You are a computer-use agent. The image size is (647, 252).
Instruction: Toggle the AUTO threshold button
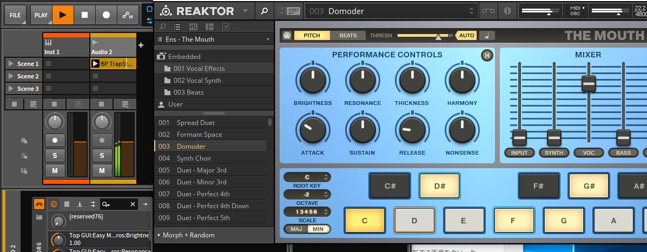tap(466, 36)
